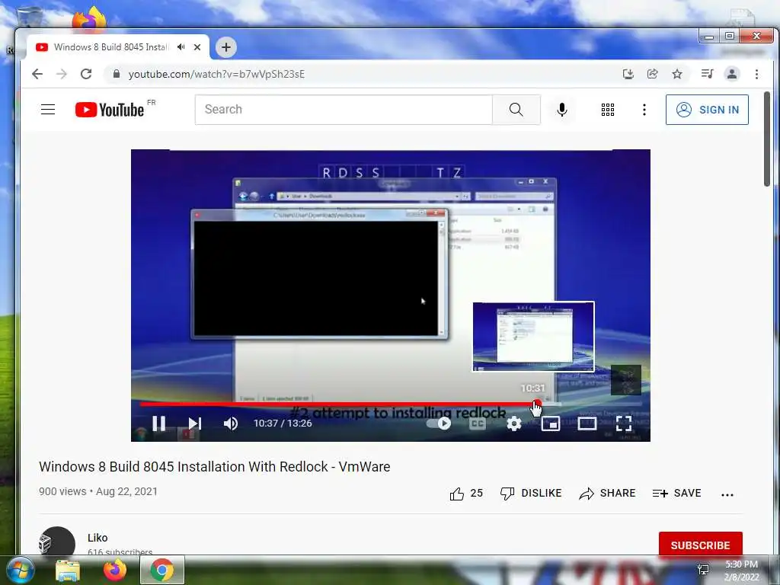Viewport: 780px width, 585px height.
Task: Focus the YouTube Search field
Action: [x=344, y=110]
